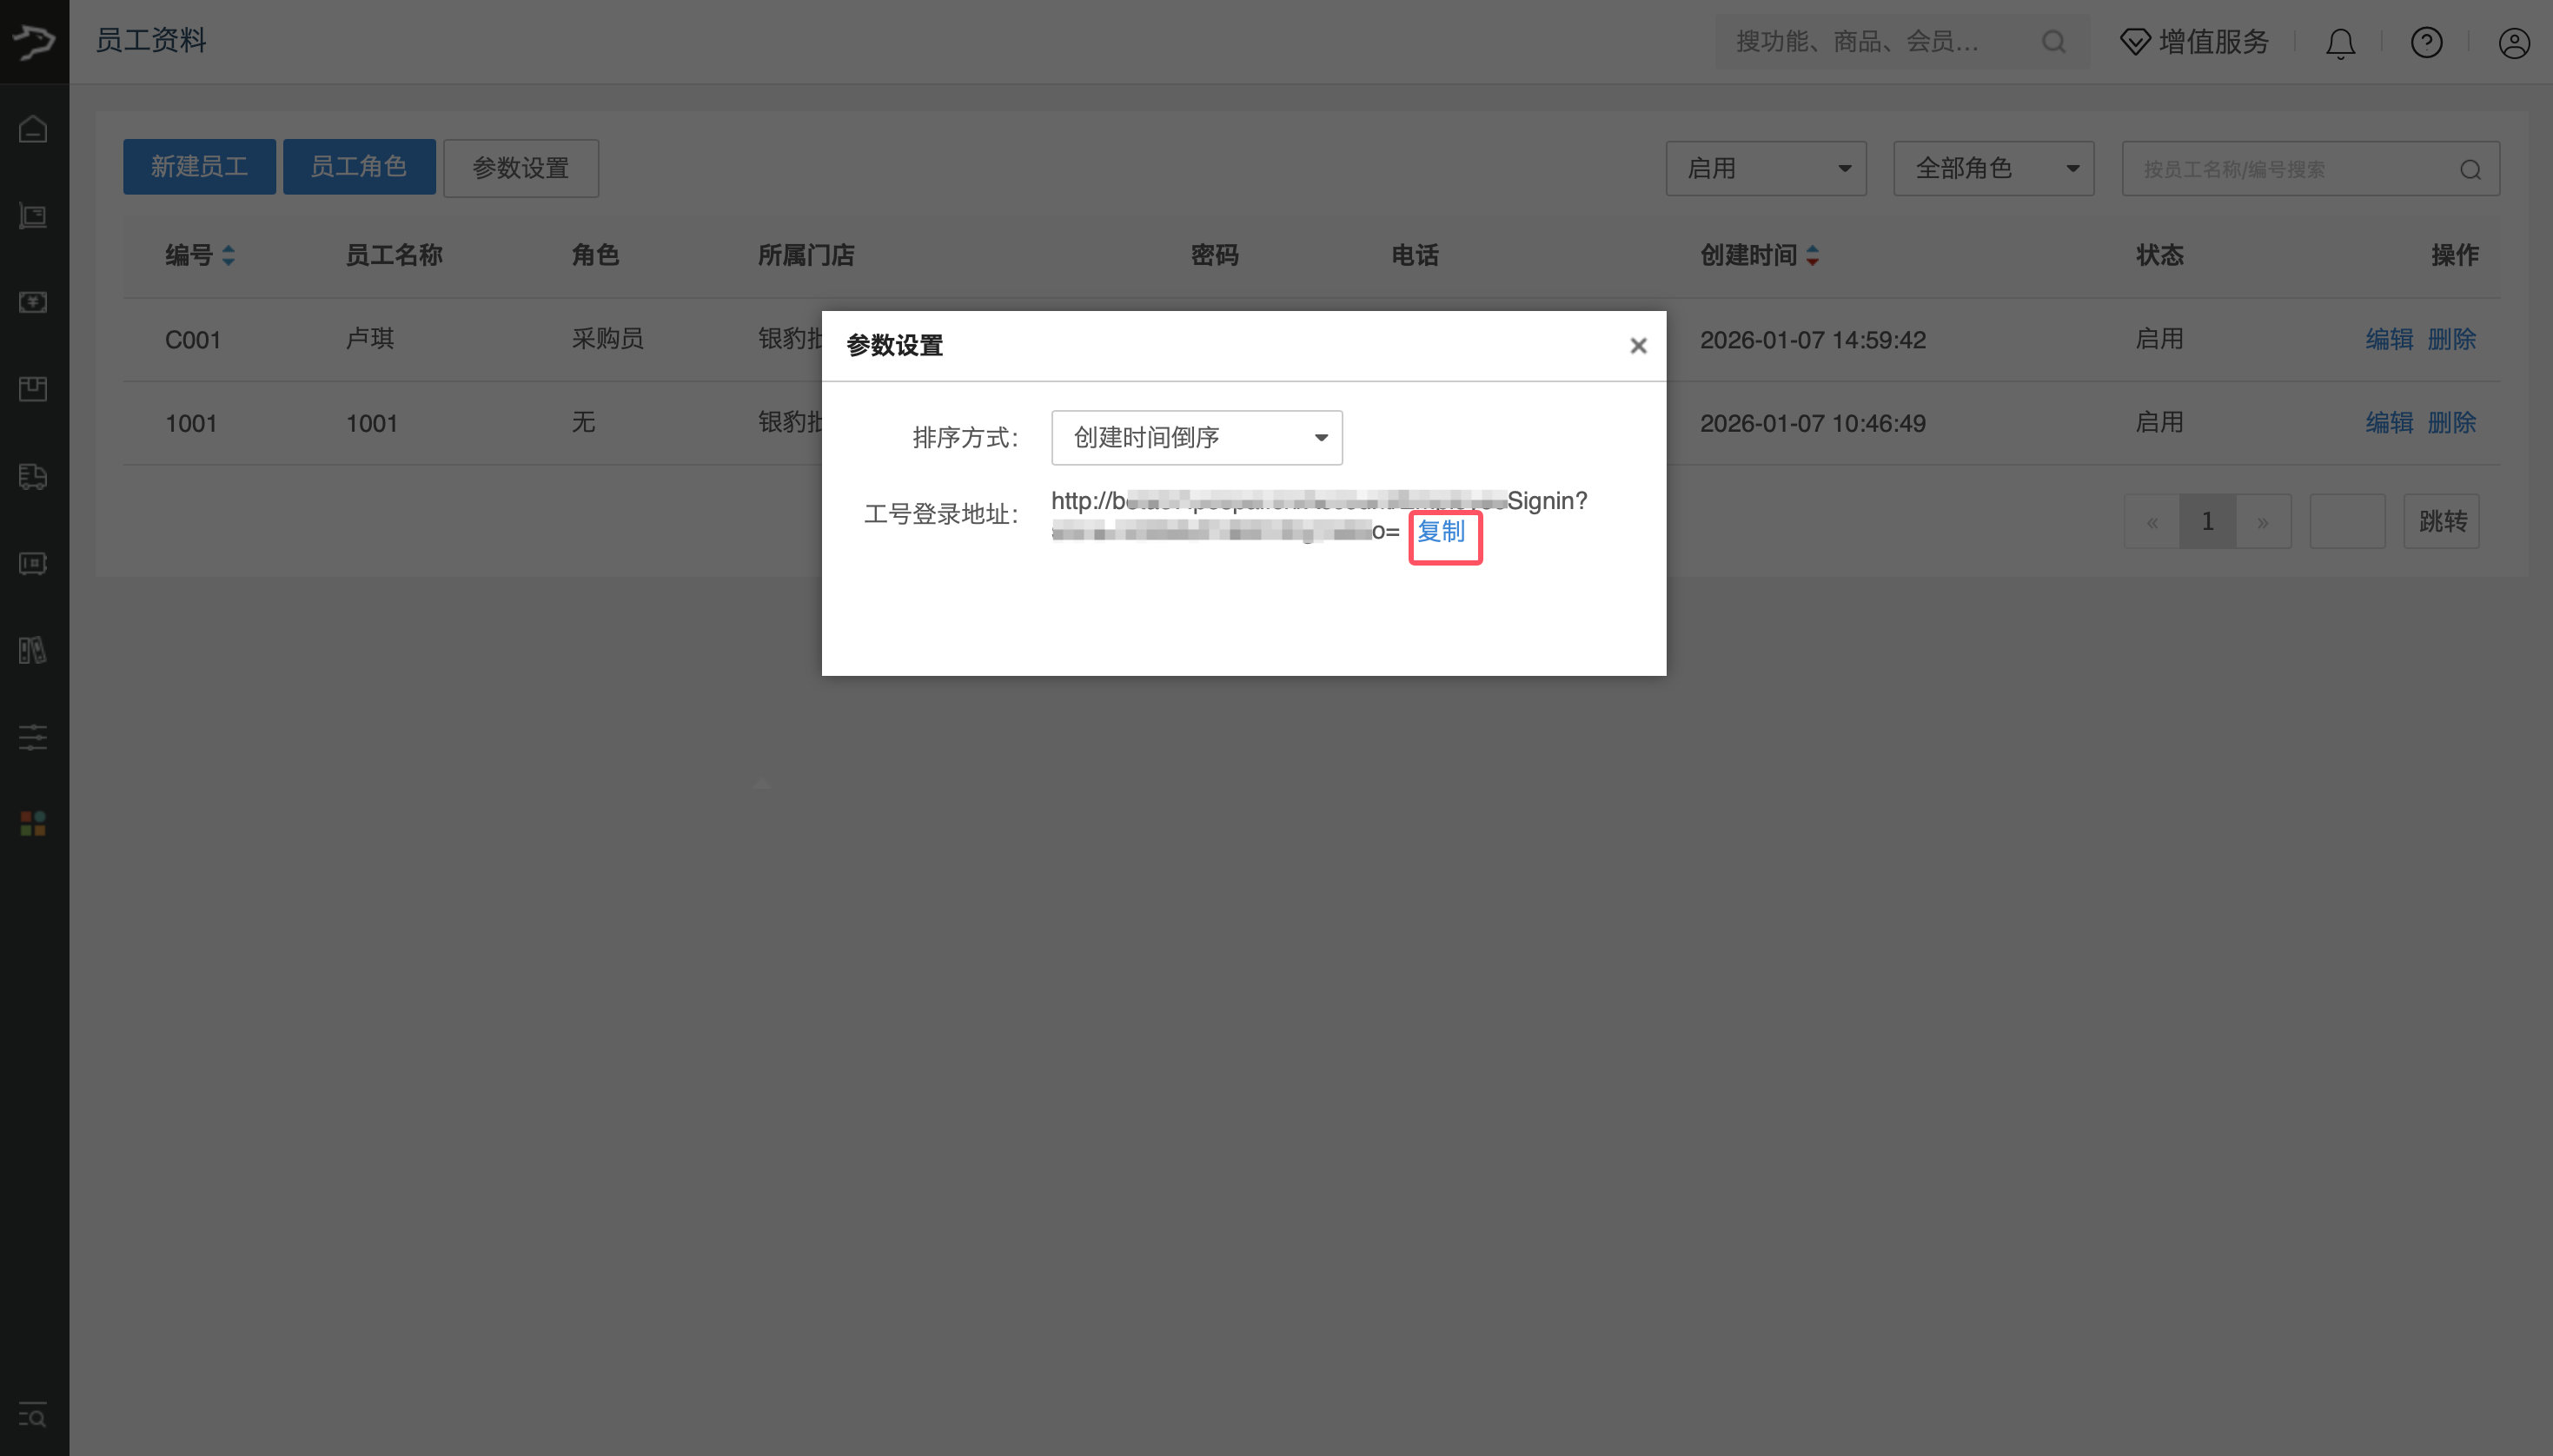Click the 增值服务 diamond icon
The width and height of the screenshot is (2553, 1456).
2135,42
